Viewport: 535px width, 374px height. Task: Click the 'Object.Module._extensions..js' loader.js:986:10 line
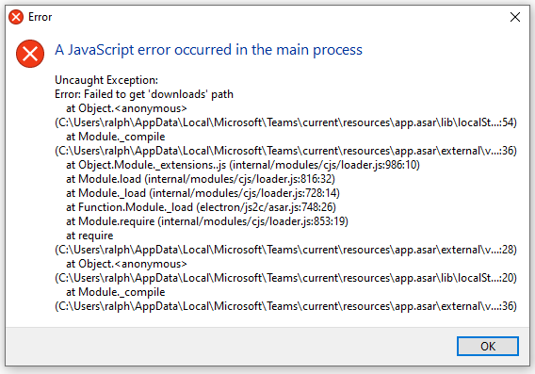[243, 165]
